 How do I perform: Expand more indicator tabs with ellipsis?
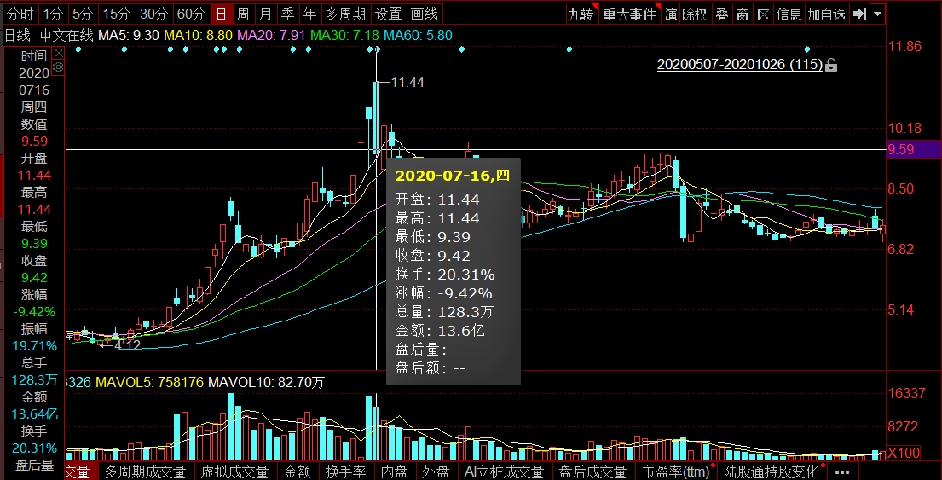click(843, 472)
